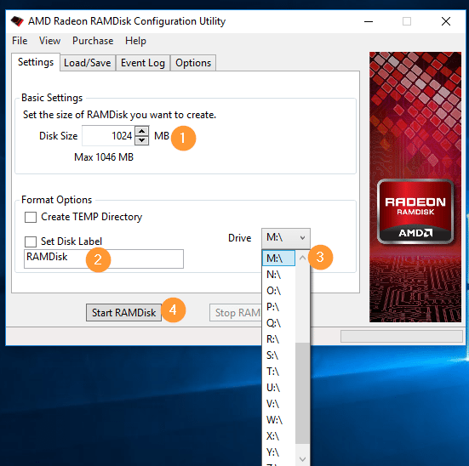Select P:\ in drive list
Screen dimensions: 469x466
tap(278, 307)
